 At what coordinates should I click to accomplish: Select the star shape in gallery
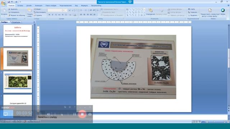tap(142, 15)
